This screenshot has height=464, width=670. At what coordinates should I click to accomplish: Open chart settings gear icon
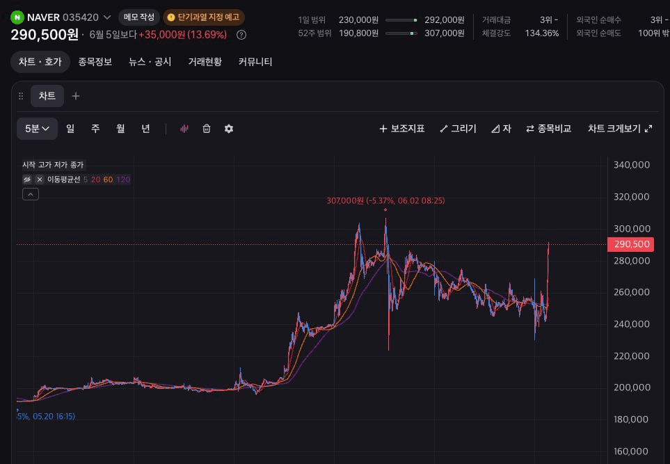229,129
